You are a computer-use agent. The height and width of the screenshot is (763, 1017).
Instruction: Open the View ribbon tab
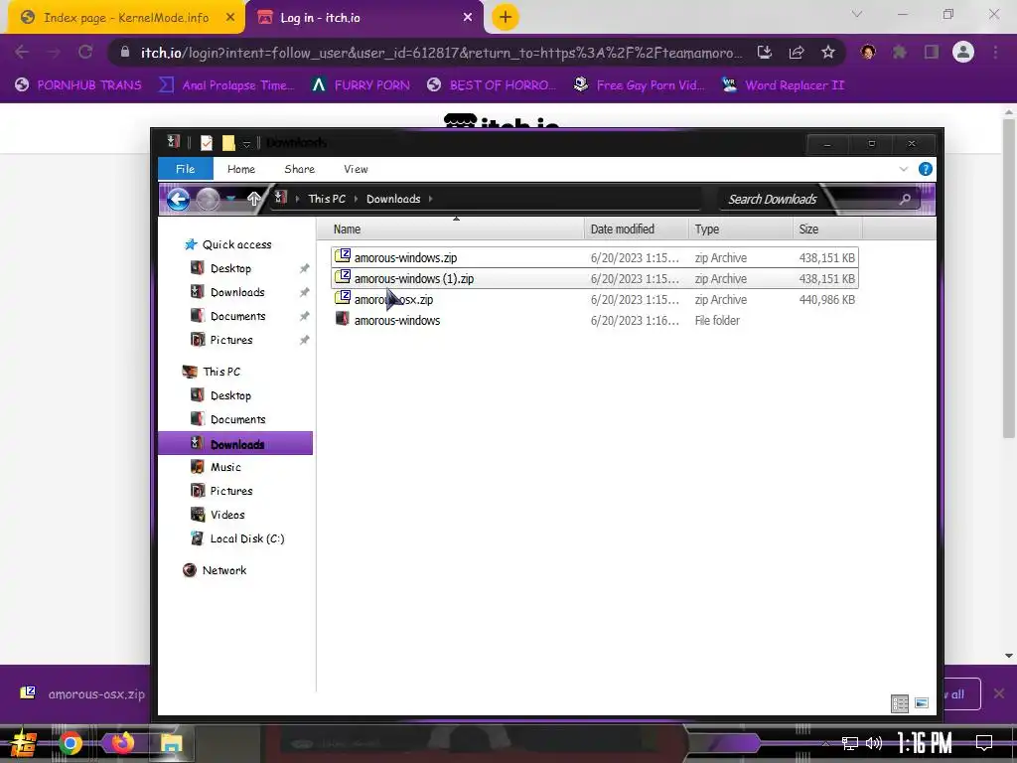point(356,169)
